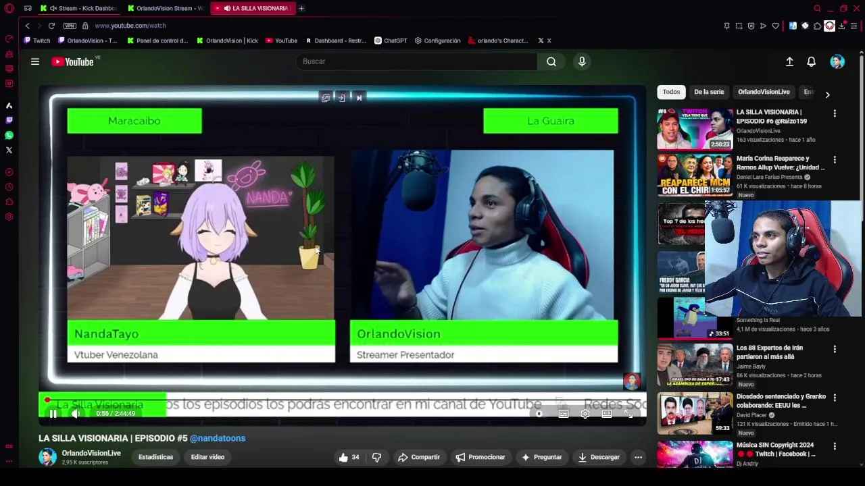The width and height of the screenshot is (865, 486).
Task: Open the Configuración bookmark
Action: pos(437,40)
